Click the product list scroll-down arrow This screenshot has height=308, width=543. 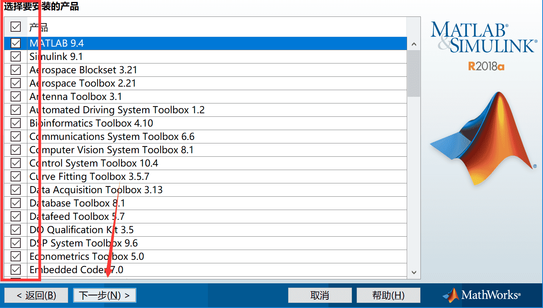coord(414,272)
